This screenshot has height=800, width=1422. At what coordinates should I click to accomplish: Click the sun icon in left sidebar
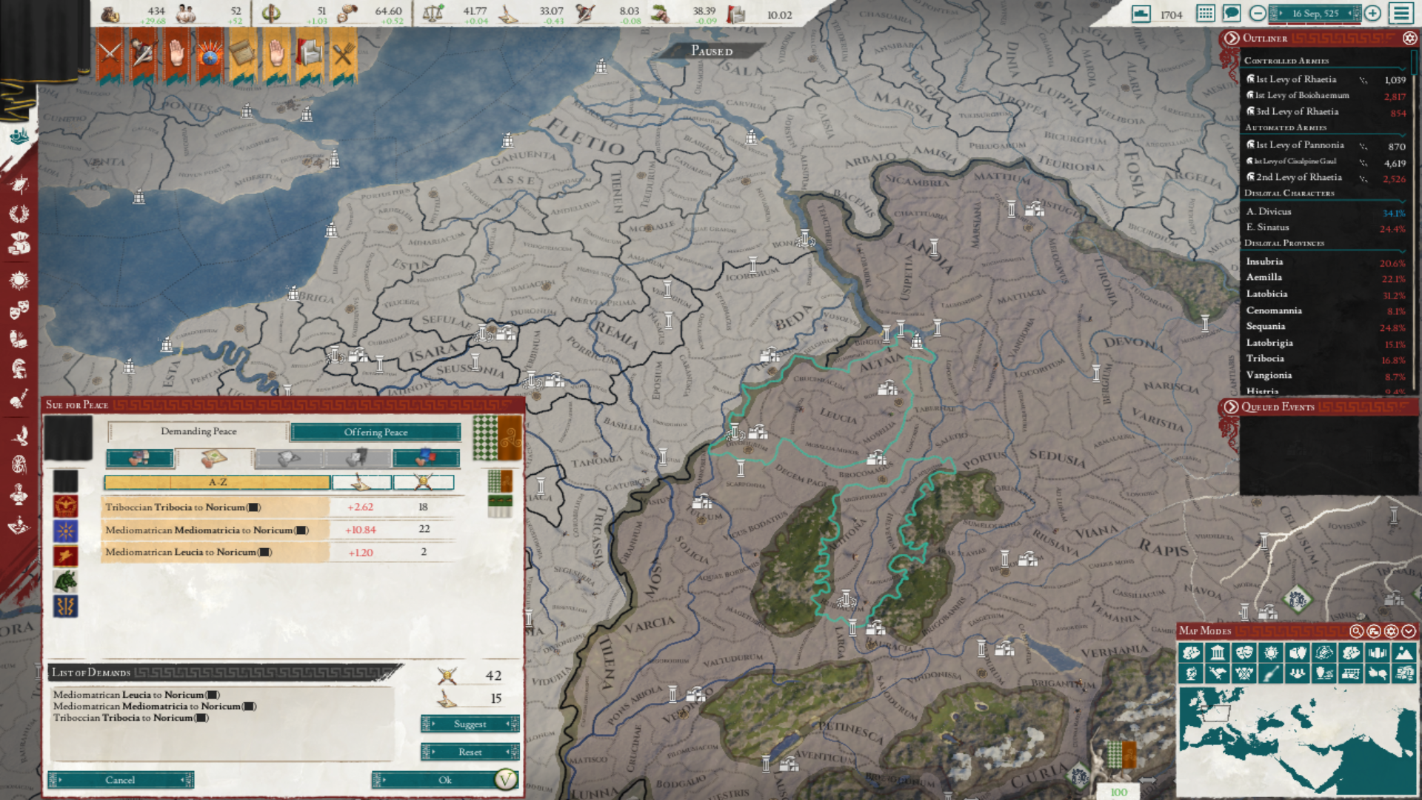(x=19, y=279)
